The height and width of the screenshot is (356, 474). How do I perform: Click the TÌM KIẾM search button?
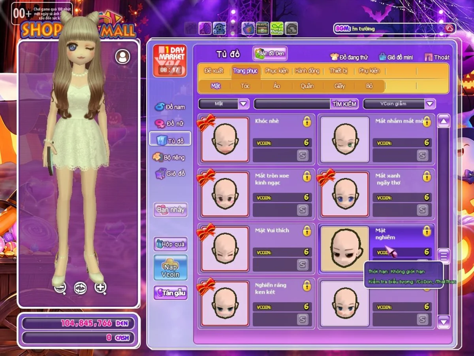point(345,104)
